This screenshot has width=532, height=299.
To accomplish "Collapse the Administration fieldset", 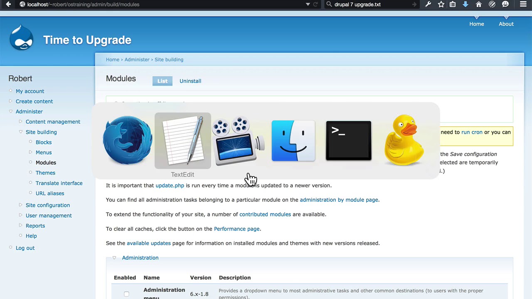I will point(114,258).
